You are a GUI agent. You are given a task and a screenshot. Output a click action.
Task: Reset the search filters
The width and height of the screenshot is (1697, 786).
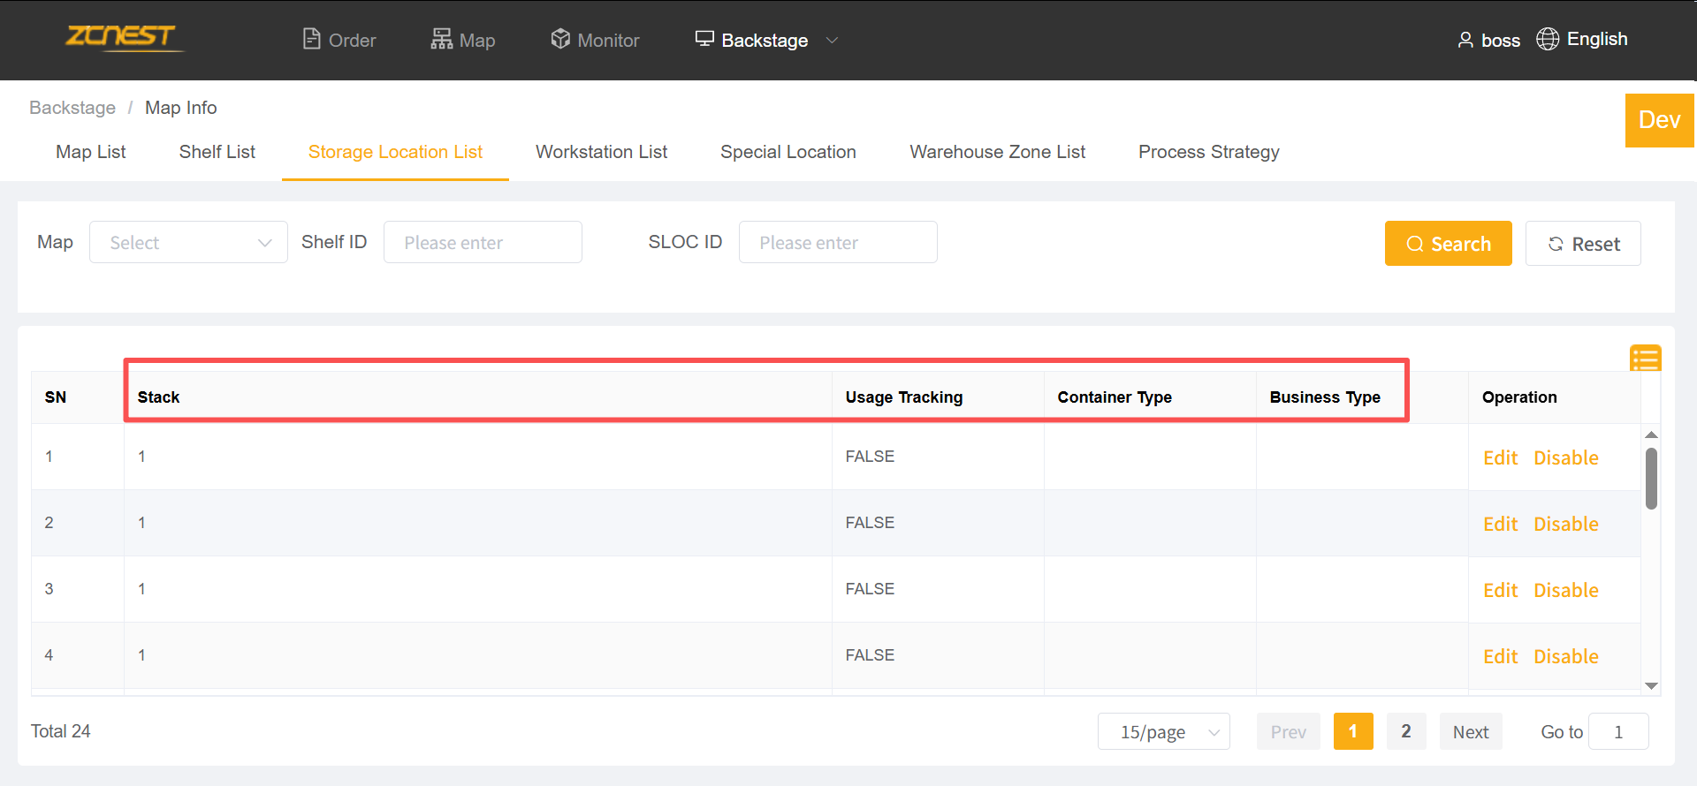click(x=1583, y=243)
